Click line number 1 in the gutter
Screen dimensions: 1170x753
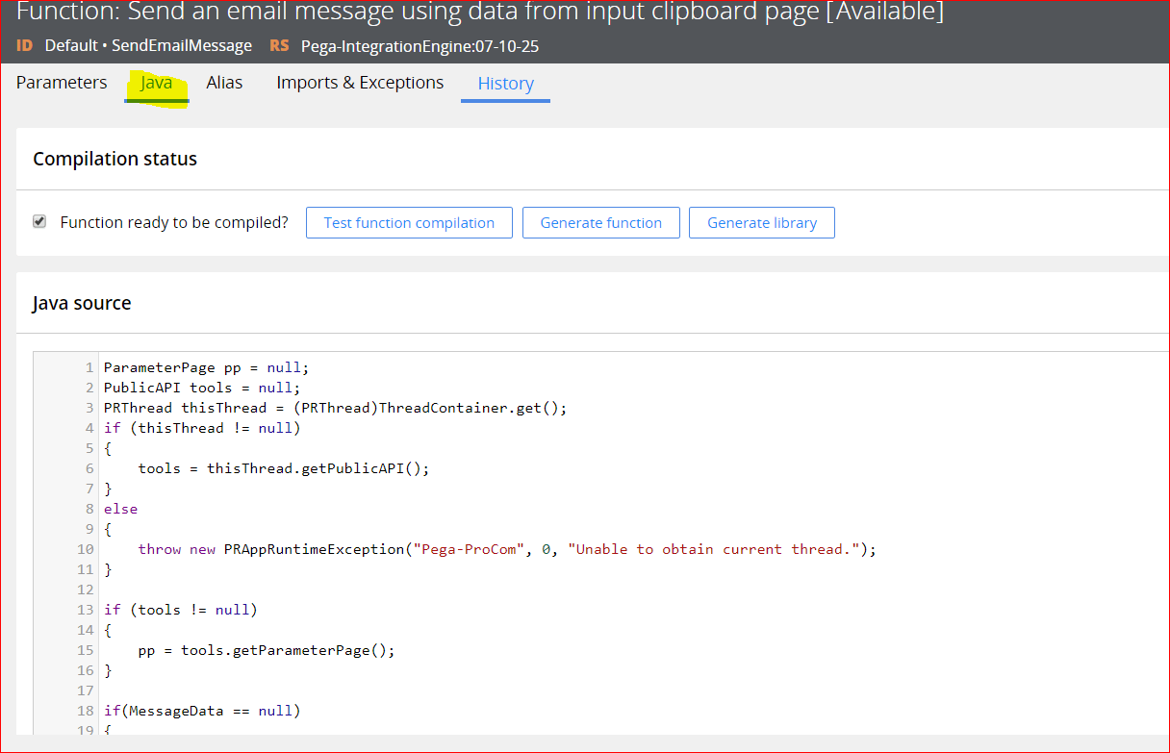(89, 366)
